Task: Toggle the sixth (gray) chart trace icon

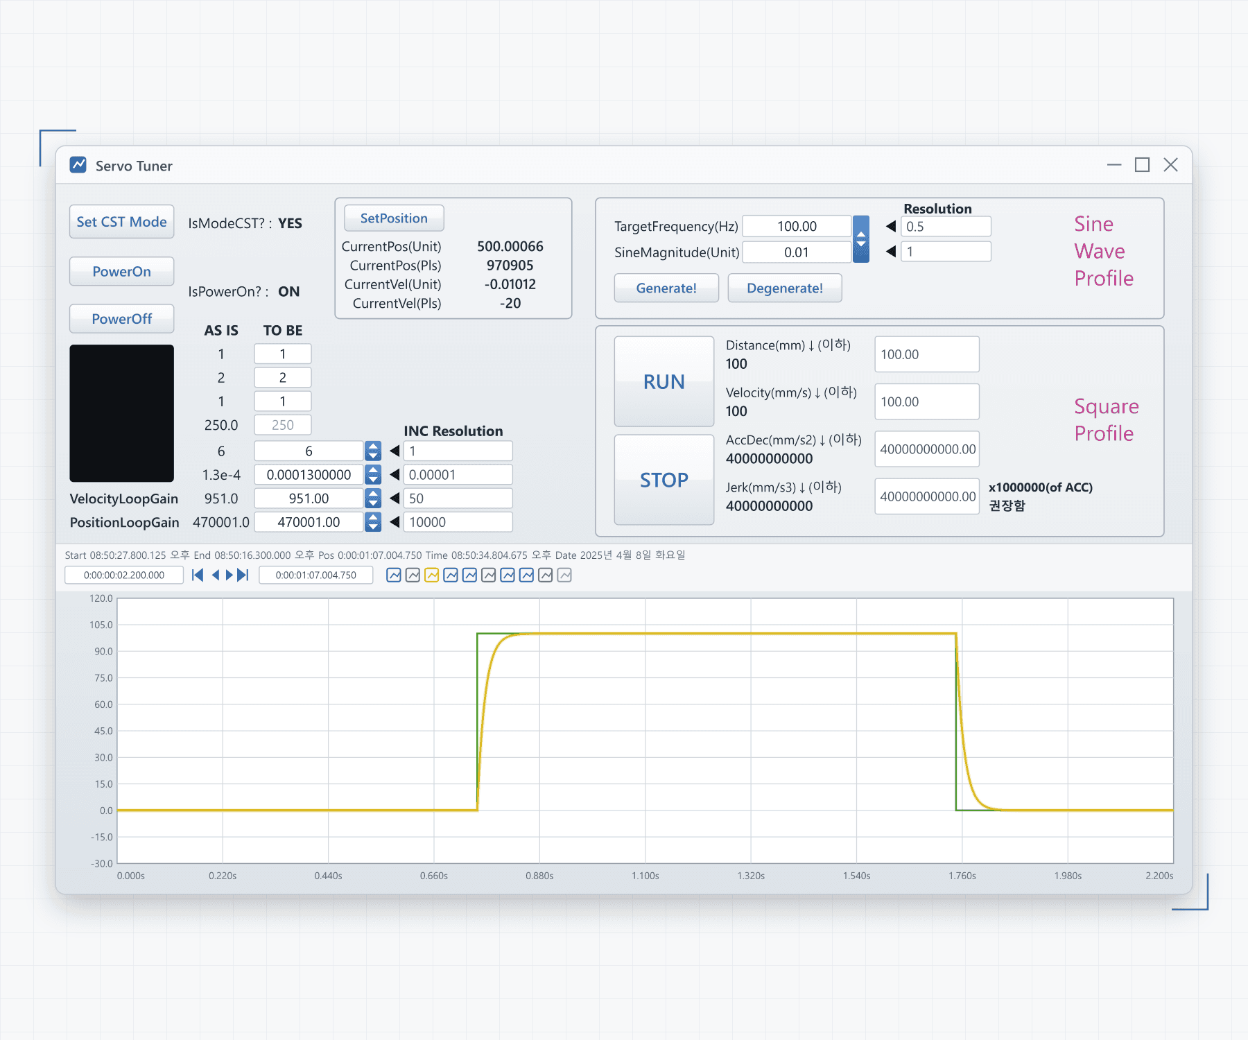Action: click(x=488, y=575)
